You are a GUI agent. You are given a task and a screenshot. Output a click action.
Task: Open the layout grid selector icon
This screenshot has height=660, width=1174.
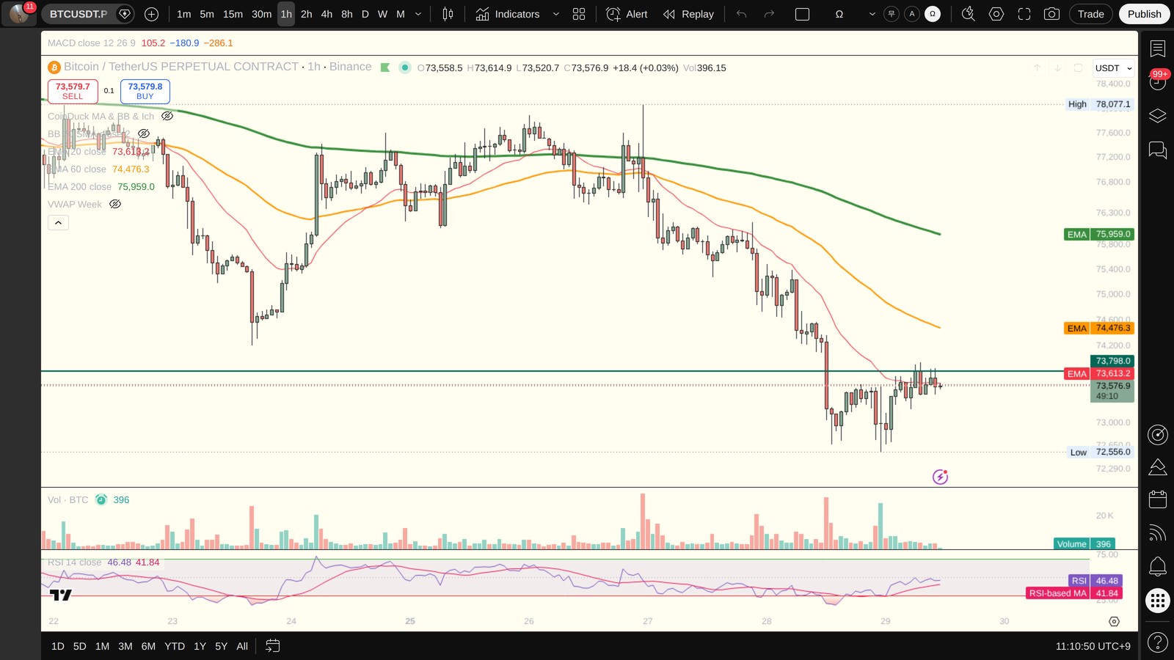coord(579,14)
